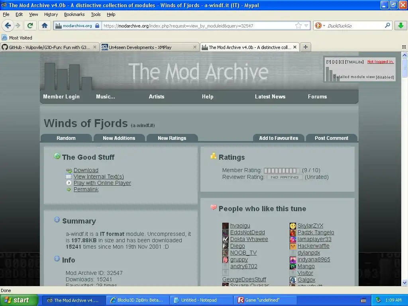Click the Random button
This screenshot has height=306, width=408.
[66, 138]
